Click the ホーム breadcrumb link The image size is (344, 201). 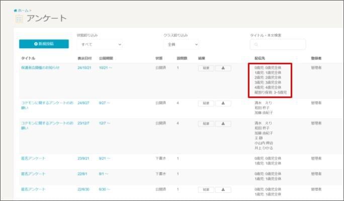(24, 10)
